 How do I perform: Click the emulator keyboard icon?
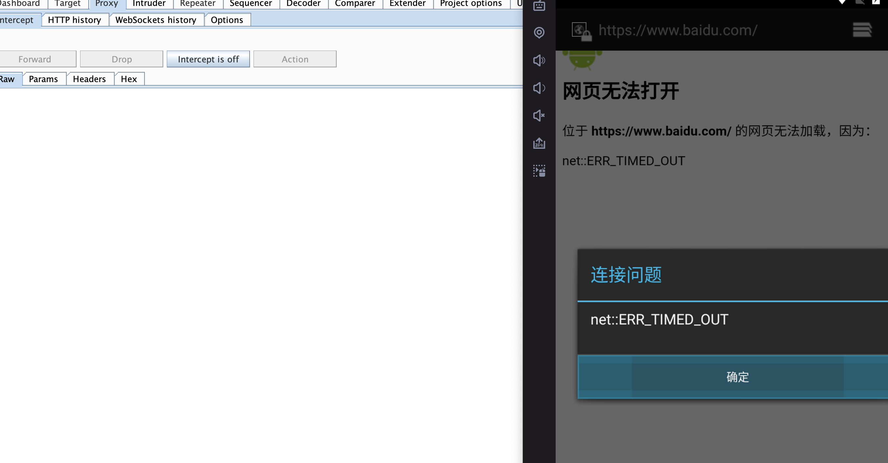[539, 6]
